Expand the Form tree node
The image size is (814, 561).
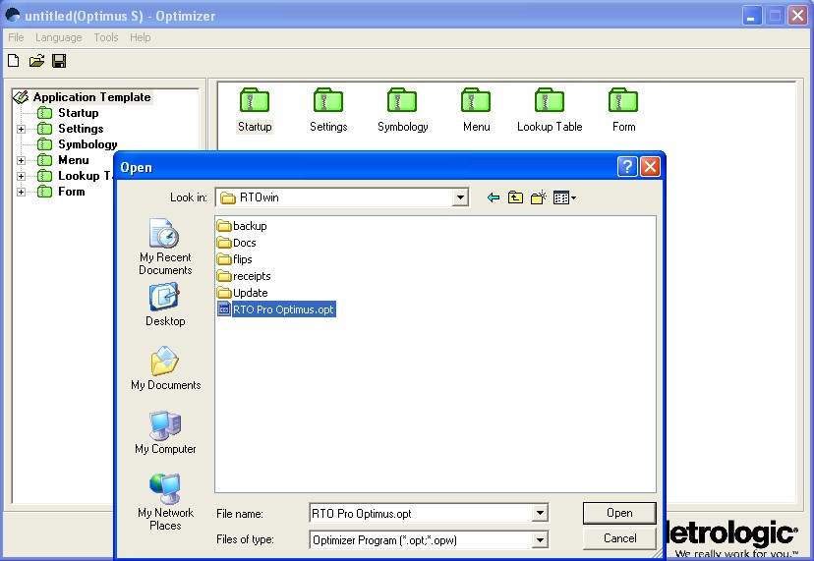pyautogui.click(x=21, y=192)
